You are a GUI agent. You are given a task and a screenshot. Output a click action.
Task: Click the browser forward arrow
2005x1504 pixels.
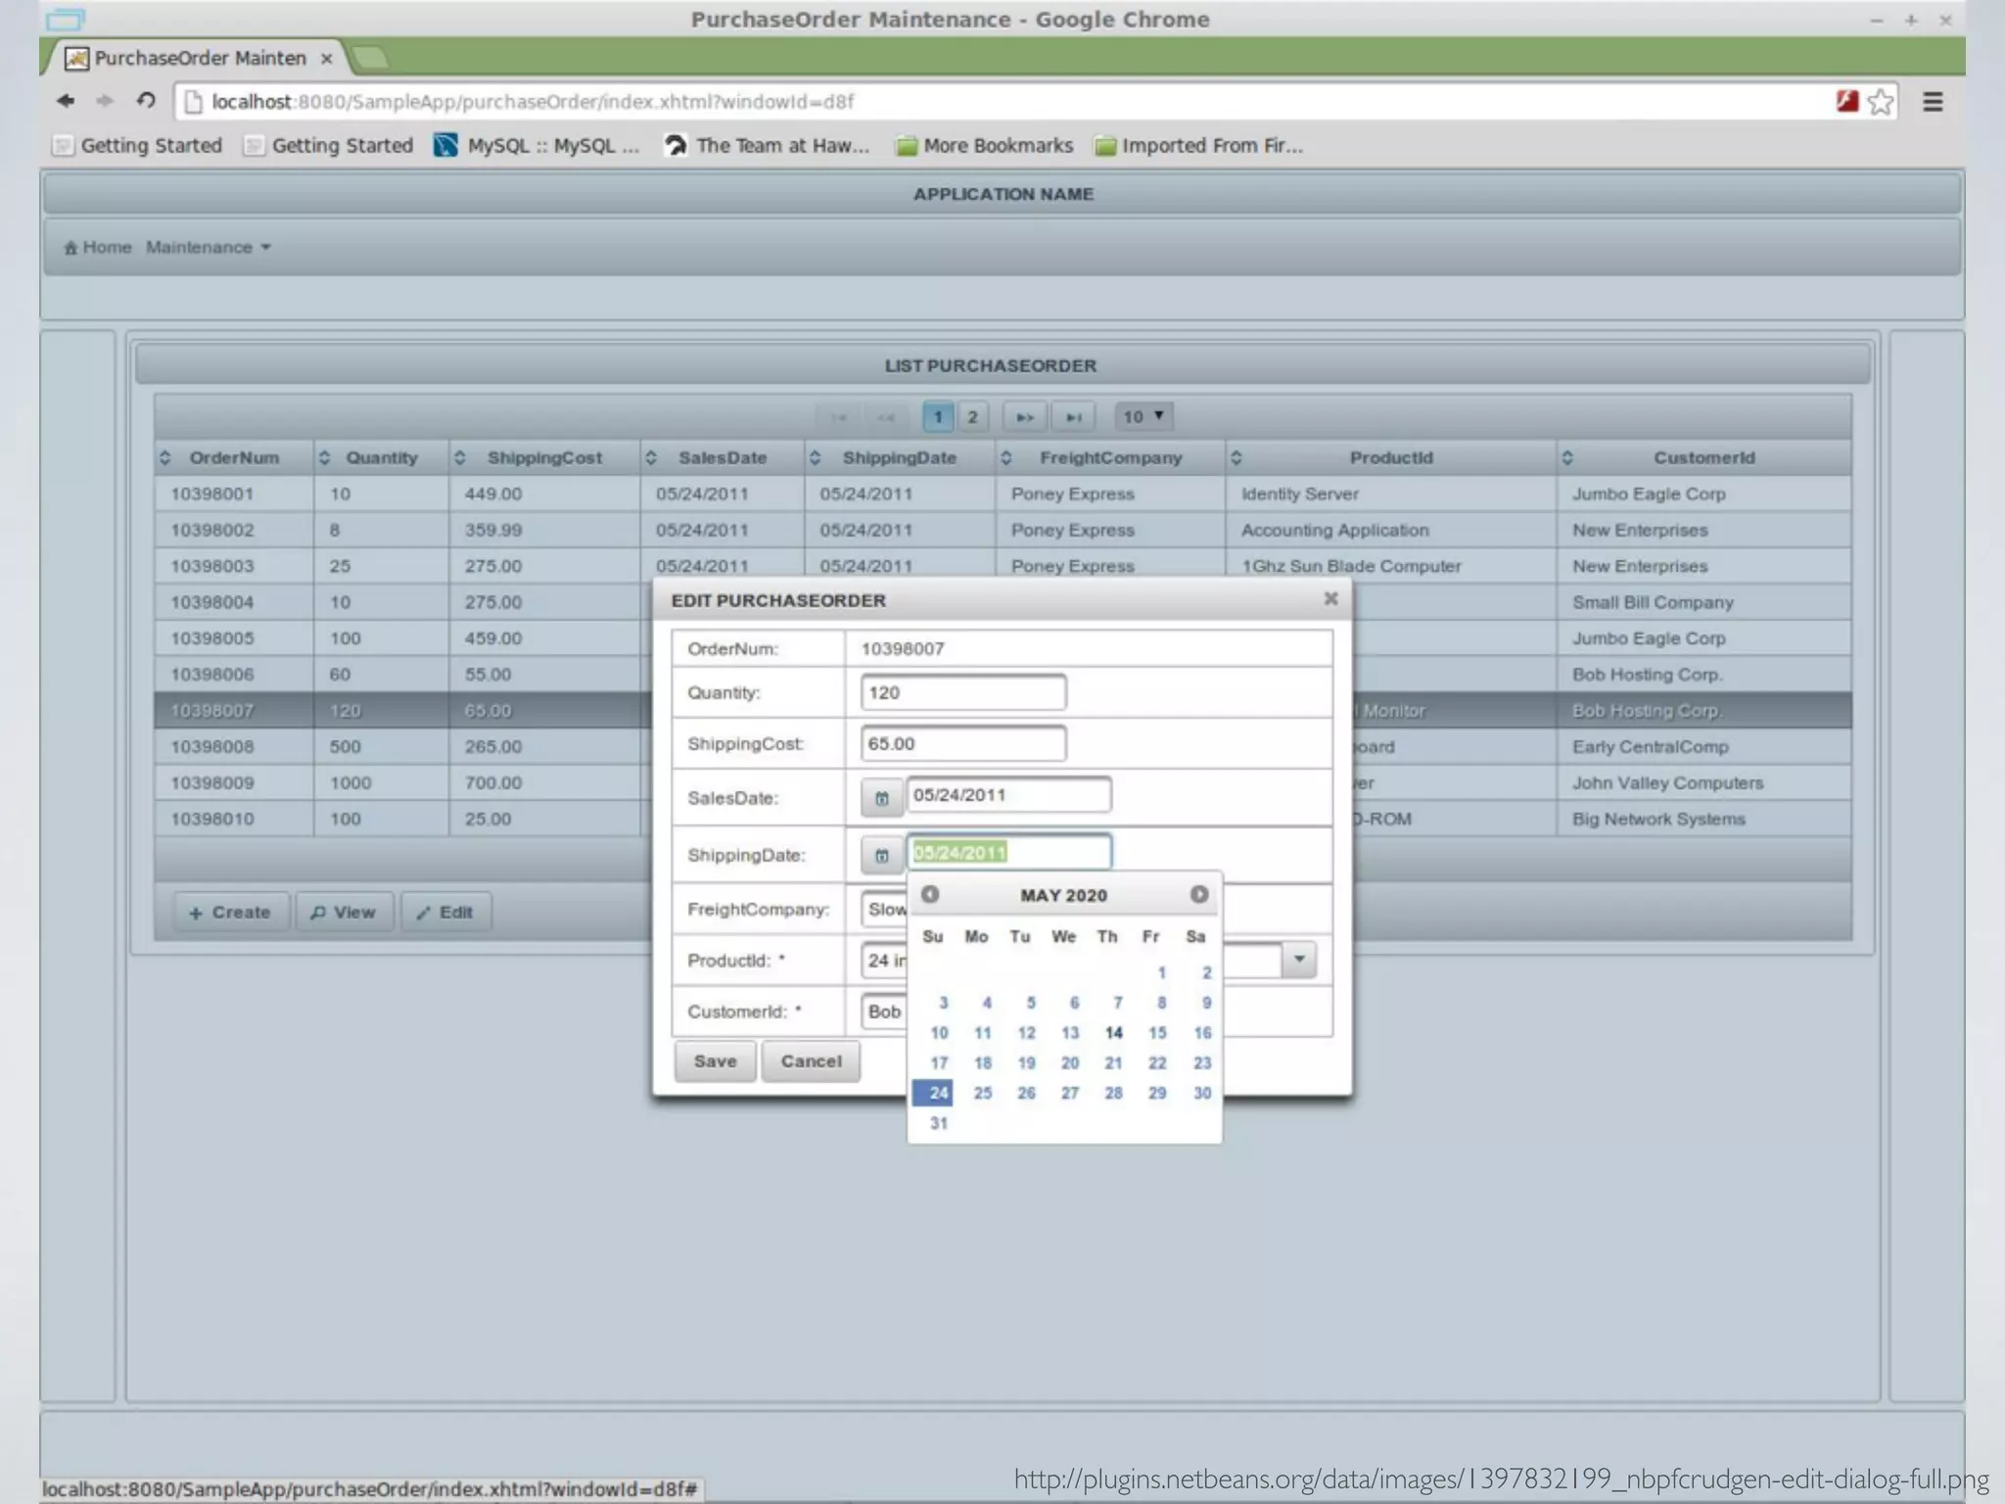point(105,101)
